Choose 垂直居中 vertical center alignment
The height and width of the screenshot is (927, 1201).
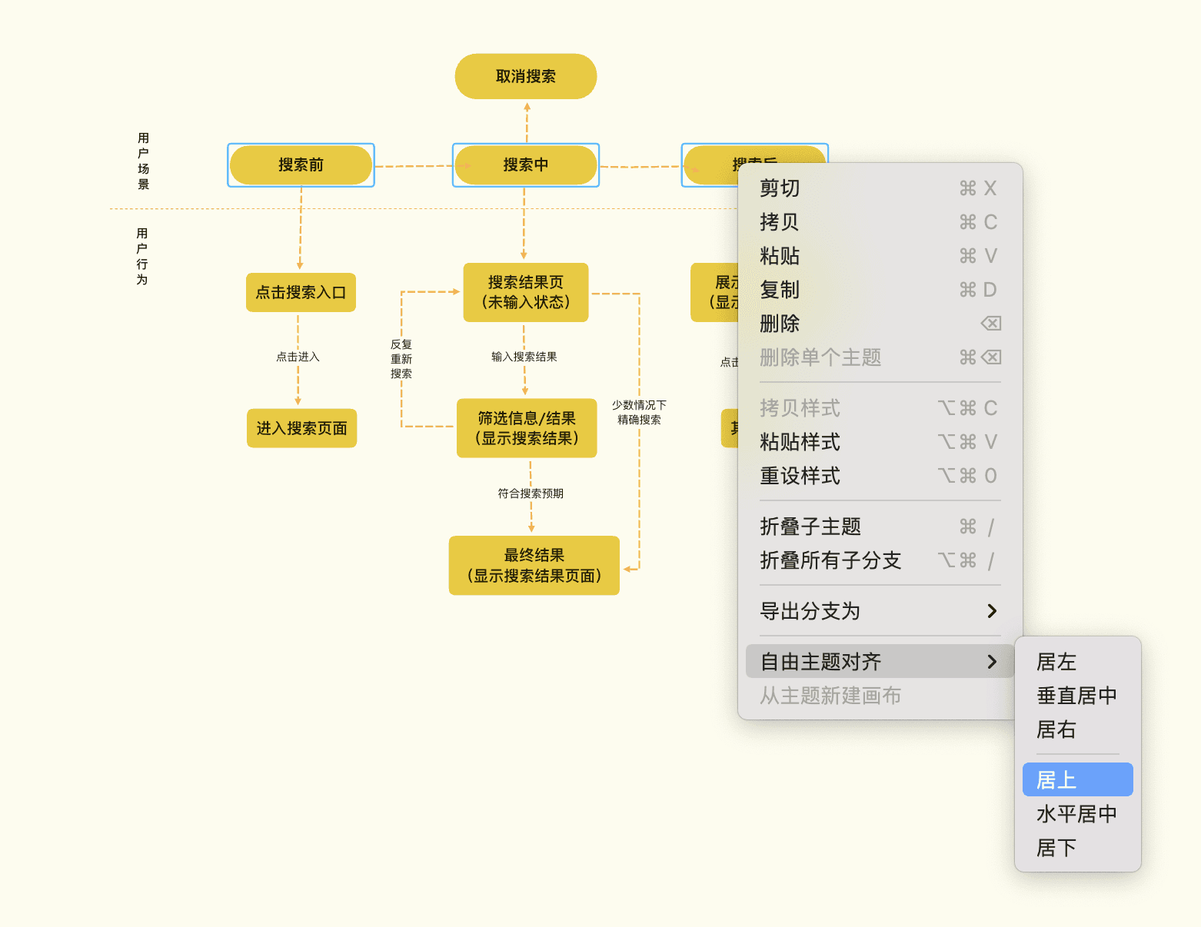tap(1076, 696)
